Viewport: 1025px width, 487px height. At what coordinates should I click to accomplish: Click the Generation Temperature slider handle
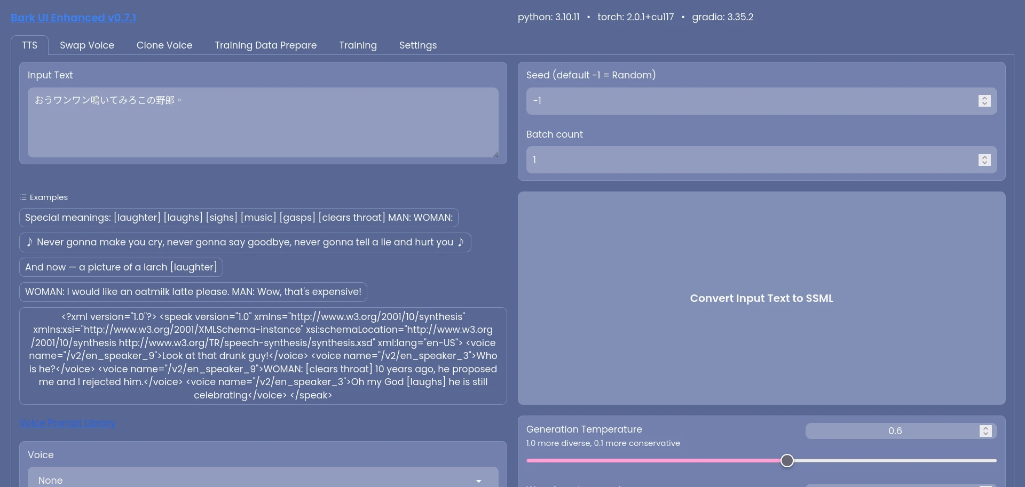(x=787, y=460)
